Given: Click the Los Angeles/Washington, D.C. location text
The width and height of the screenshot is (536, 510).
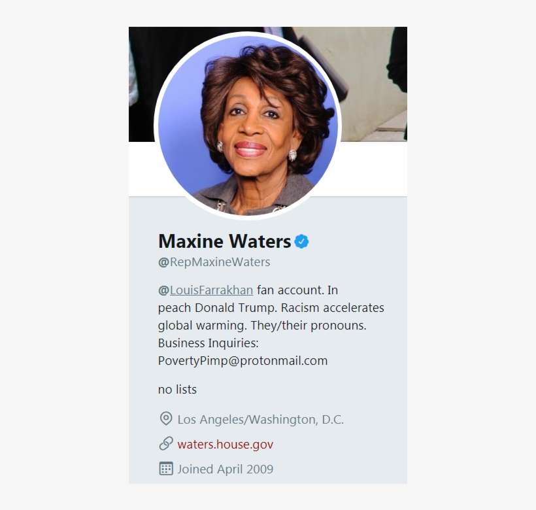Looking at the screenshot, I should (260, 419).
